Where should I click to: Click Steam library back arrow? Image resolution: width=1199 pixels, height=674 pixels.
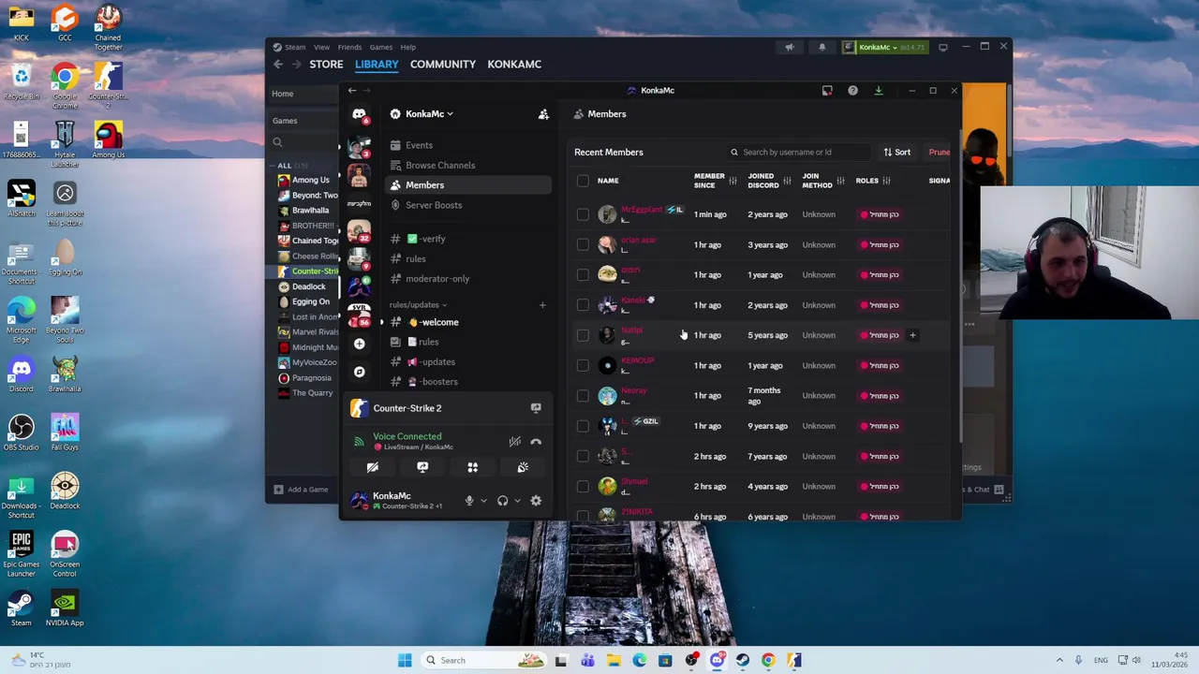tap(278, 65)
